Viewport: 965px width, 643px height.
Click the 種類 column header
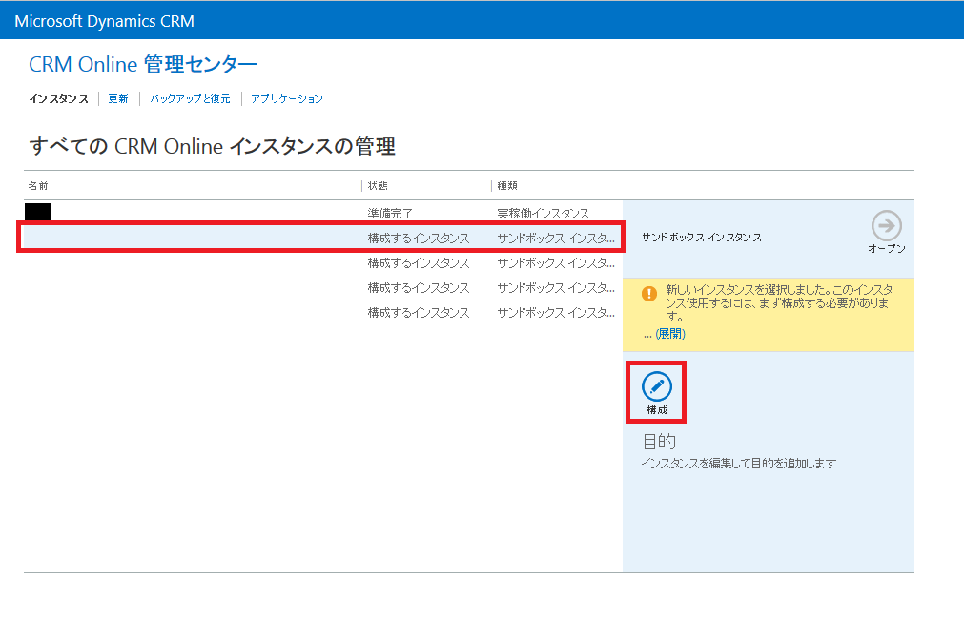click(x=507, y=185)
